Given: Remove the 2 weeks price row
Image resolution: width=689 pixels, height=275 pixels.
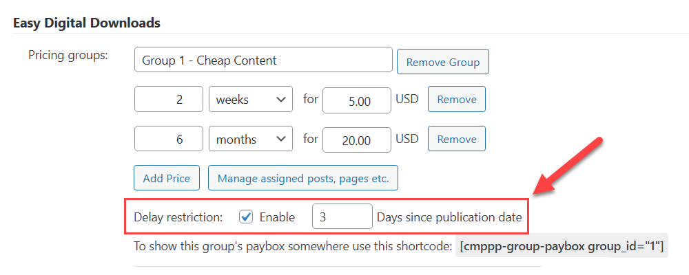Looking at the screenshot, I should click(457, 99).
